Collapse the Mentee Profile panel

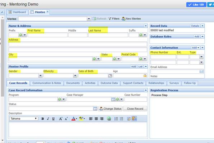pos(146,66)
